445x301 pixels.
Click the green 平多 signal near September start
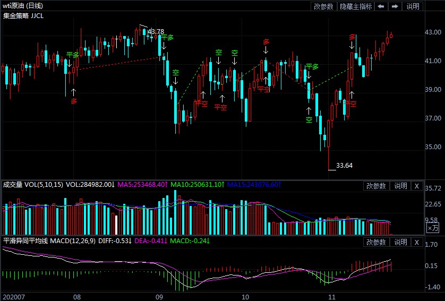(x=167, y=38)
